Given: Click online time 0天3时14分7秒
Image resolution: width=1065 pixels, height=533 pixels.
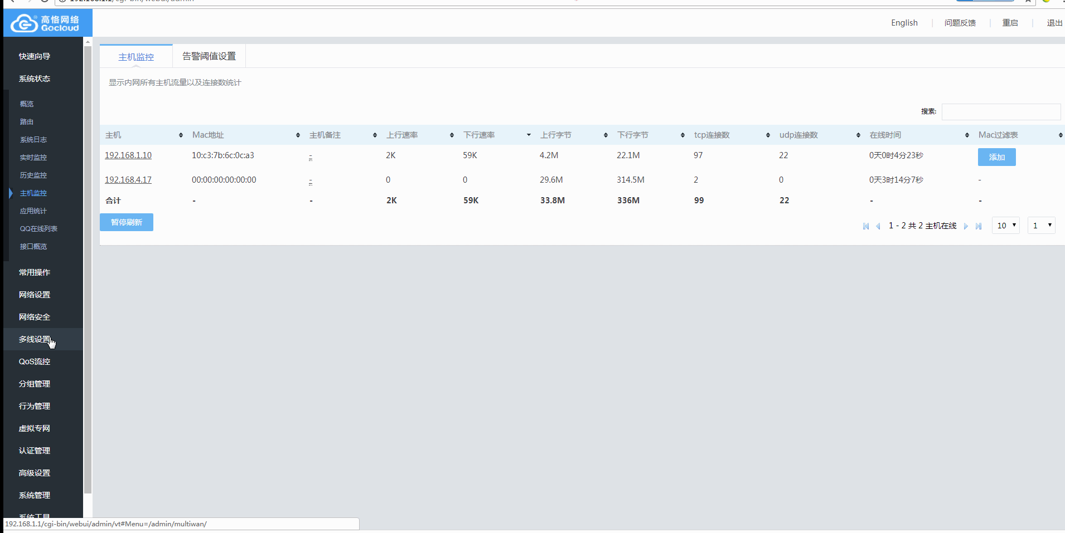Looking at the screenshot, I should pos(896,180).
